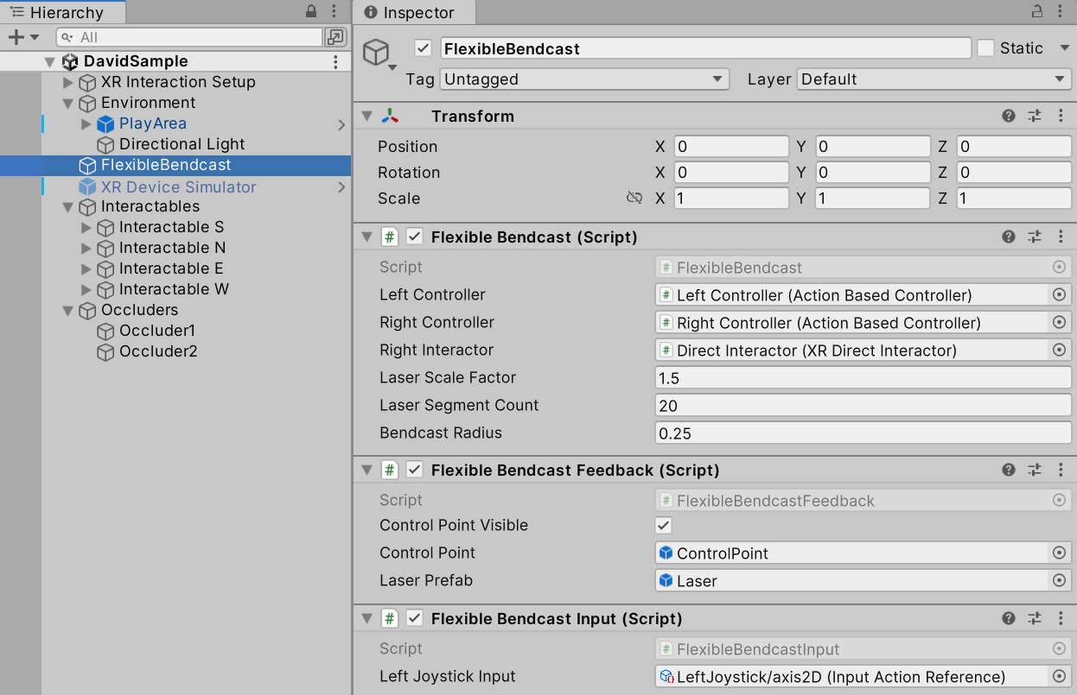The width and height of the screenshot is (1077, 695).
Task: Select XR Device Simulator in Hierarchy
Action: [178, 187]
